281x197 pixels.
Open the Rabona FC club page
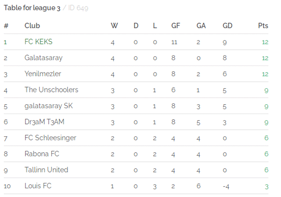[x=42, y=154]
